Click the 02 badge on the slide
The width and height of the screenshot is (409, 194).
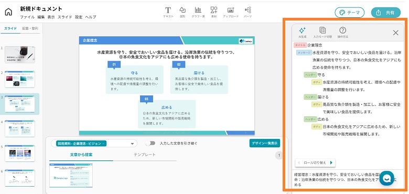coord(179,64)
